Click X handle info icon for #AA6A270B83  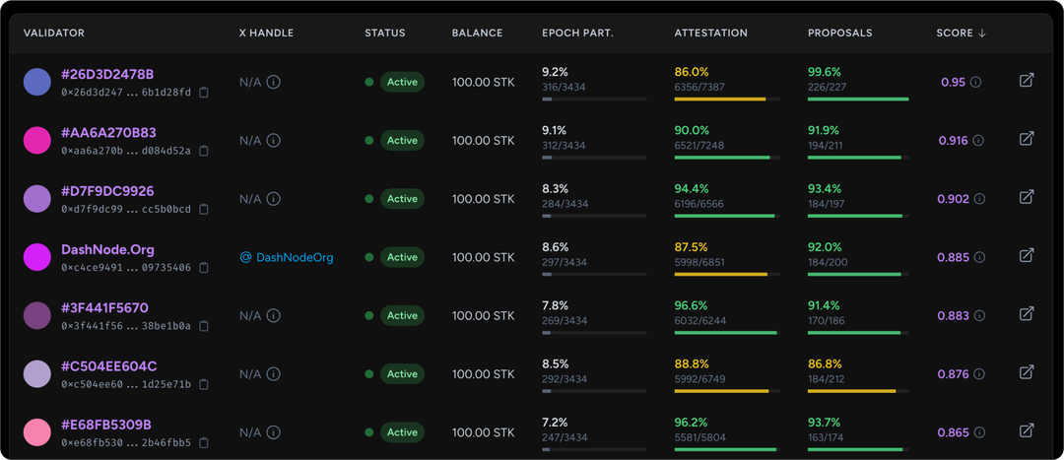[x=274, y=141]
